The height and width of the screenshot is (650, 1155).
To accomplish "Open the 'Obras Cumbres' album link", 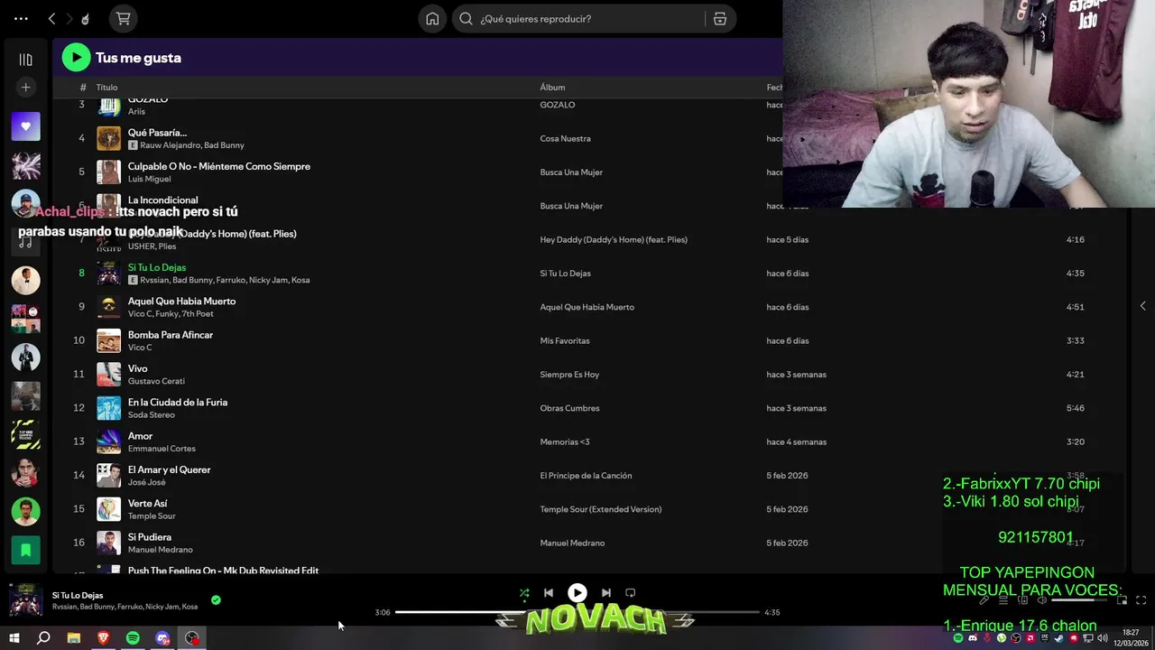I will [x=569, y=408].
